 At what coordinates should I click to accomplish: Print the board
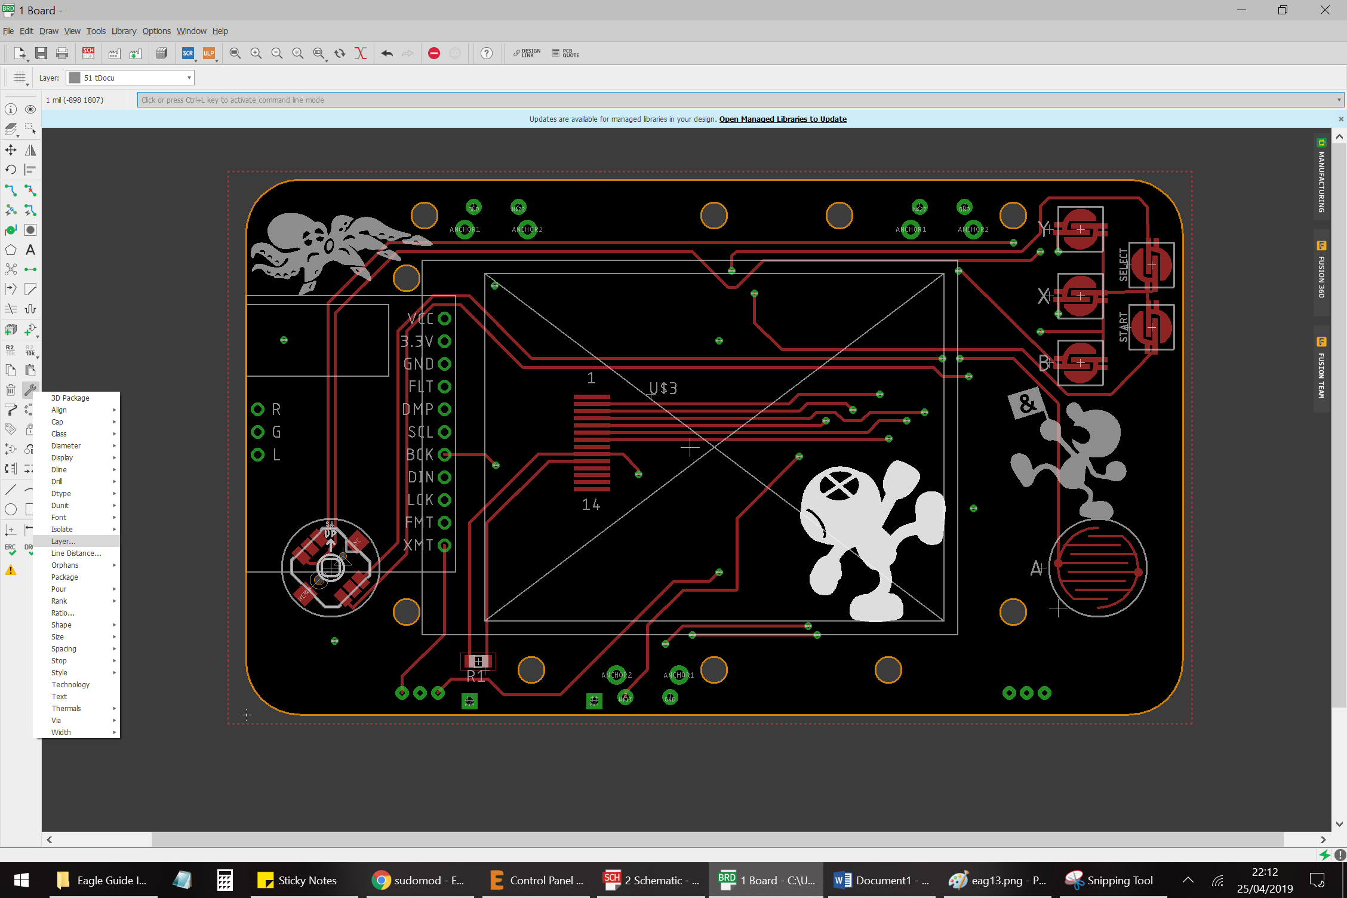click(x=61, y=54)
